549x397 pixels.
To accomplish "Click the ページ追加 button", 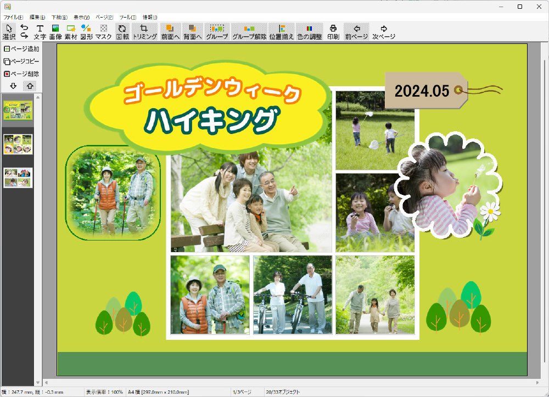I will 21,49.
